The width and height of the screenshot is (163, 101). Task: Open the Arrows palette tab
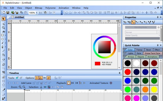click(131, 57)
